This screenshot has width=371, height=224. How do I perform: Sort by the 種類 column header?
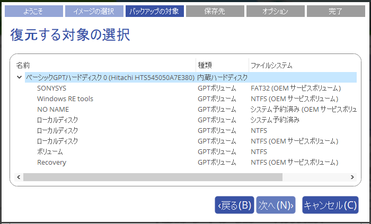[x=205, y=65]
